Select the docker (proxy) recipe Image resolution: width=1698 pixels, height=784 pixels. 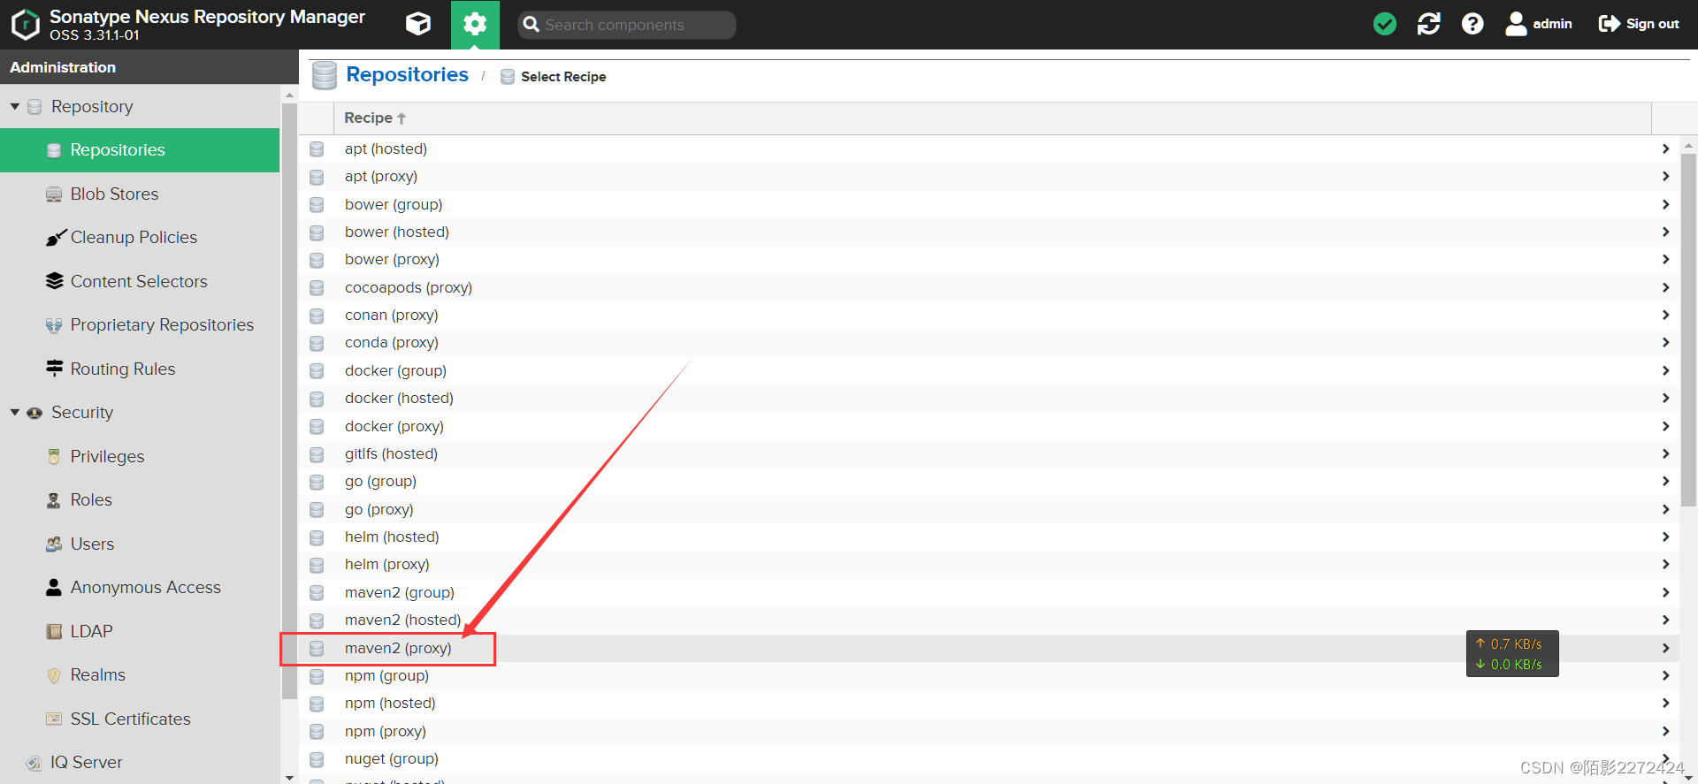click(989, 426)
